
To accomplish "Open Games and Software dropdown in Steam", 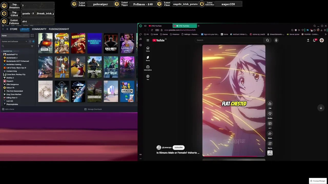I will coord(14,41).
